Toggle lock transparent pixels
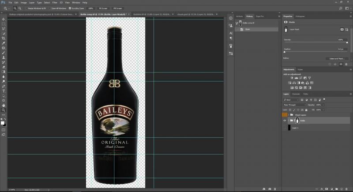353x192 pixels. click(x=290, y=110)
